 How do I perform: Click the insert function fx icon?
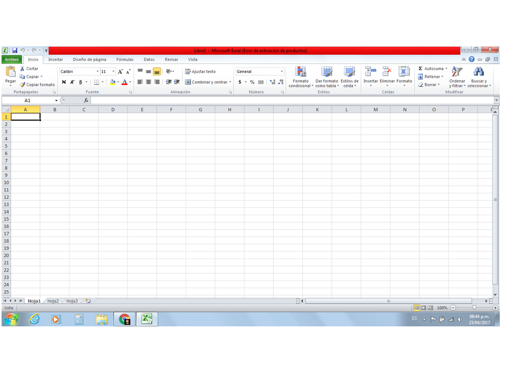pyautogui.click(x=86, y=101)
